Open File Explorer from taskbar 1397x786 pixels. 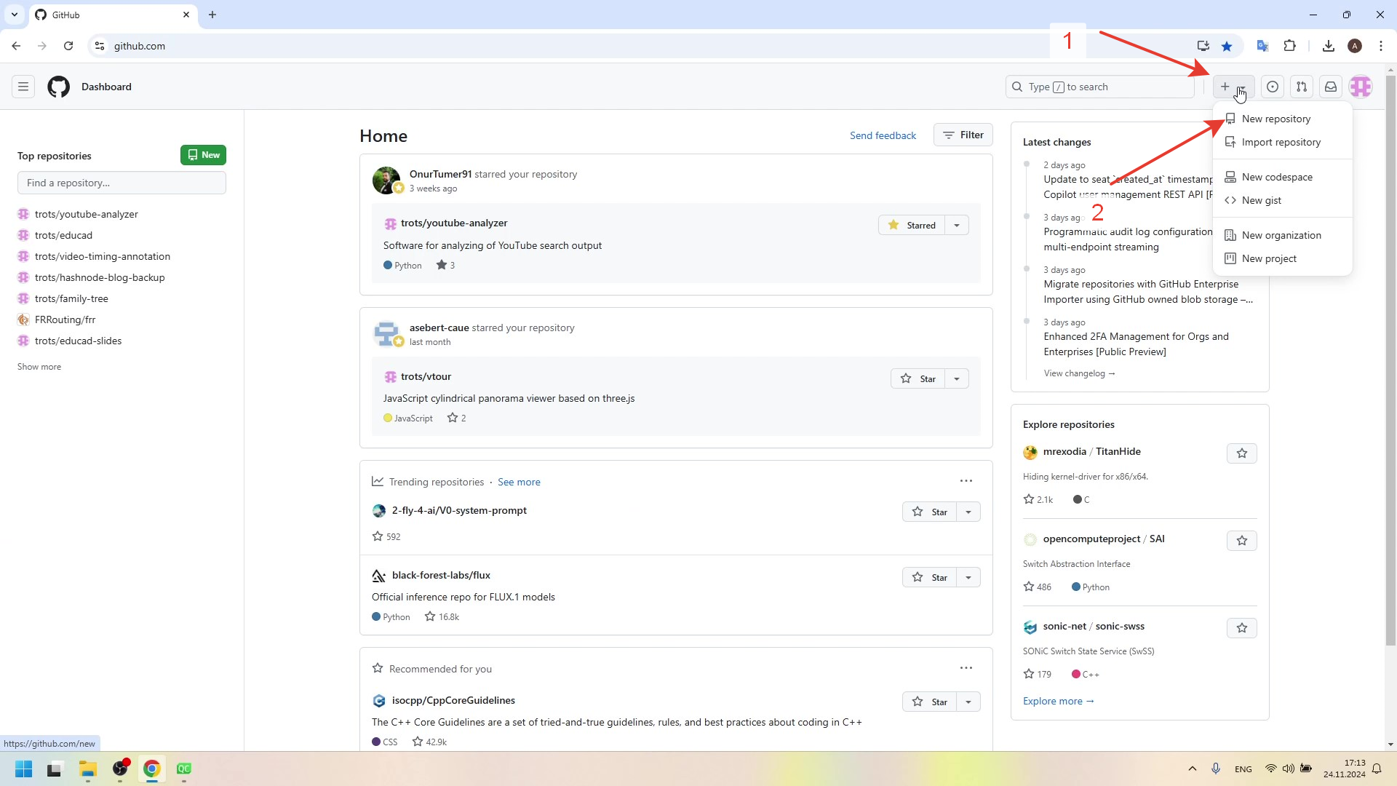pyautogui.click(x=88, y=769)
